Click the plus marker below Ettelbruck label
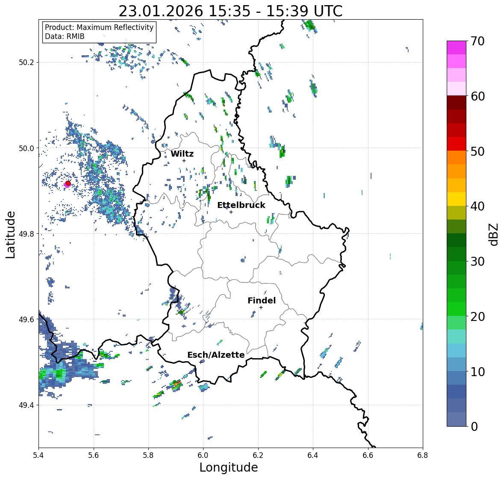504x478 pixels. pos(231,212)
